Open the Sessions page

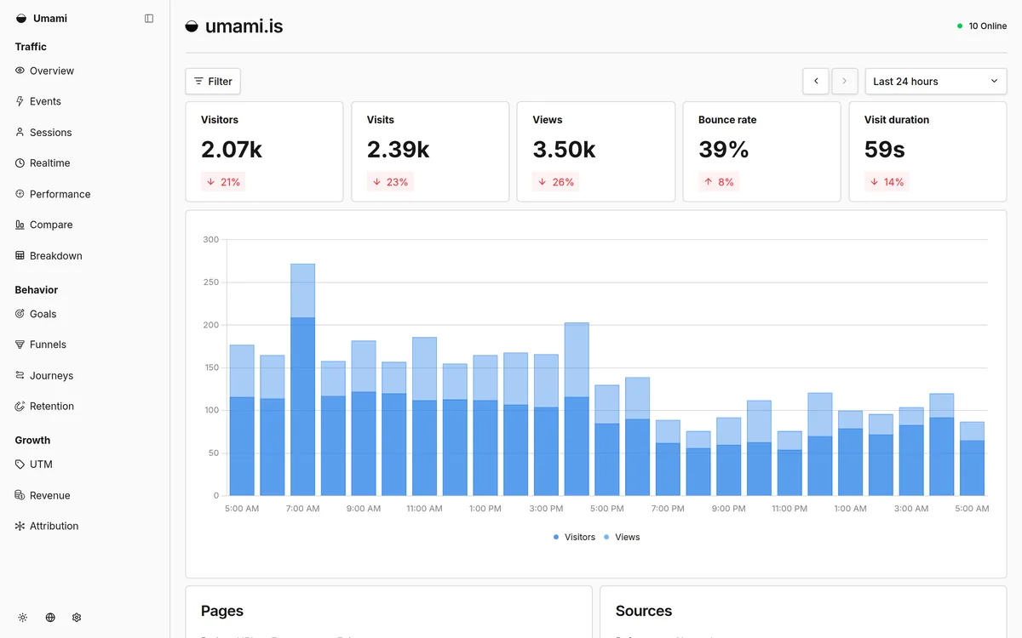(50, 133)
